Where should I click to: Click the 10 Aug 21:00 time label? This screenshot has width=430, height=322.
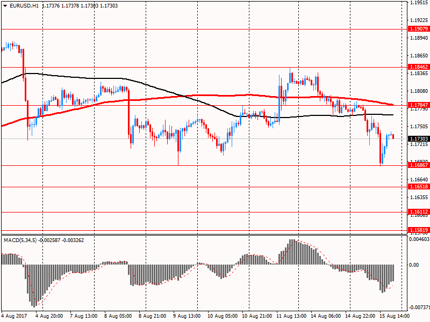(257, 316)
